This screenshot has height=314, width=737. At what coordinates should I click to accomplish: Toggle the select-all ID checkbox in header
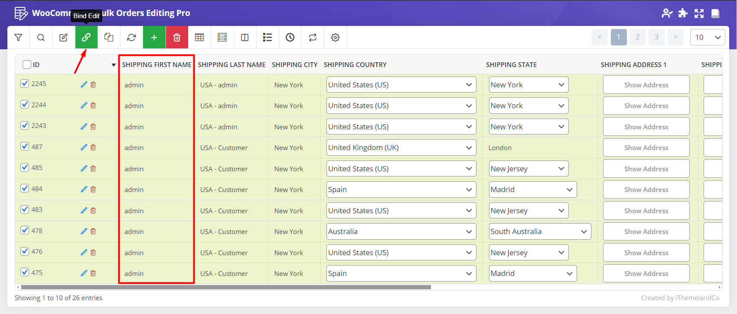[x=27, y=64]
